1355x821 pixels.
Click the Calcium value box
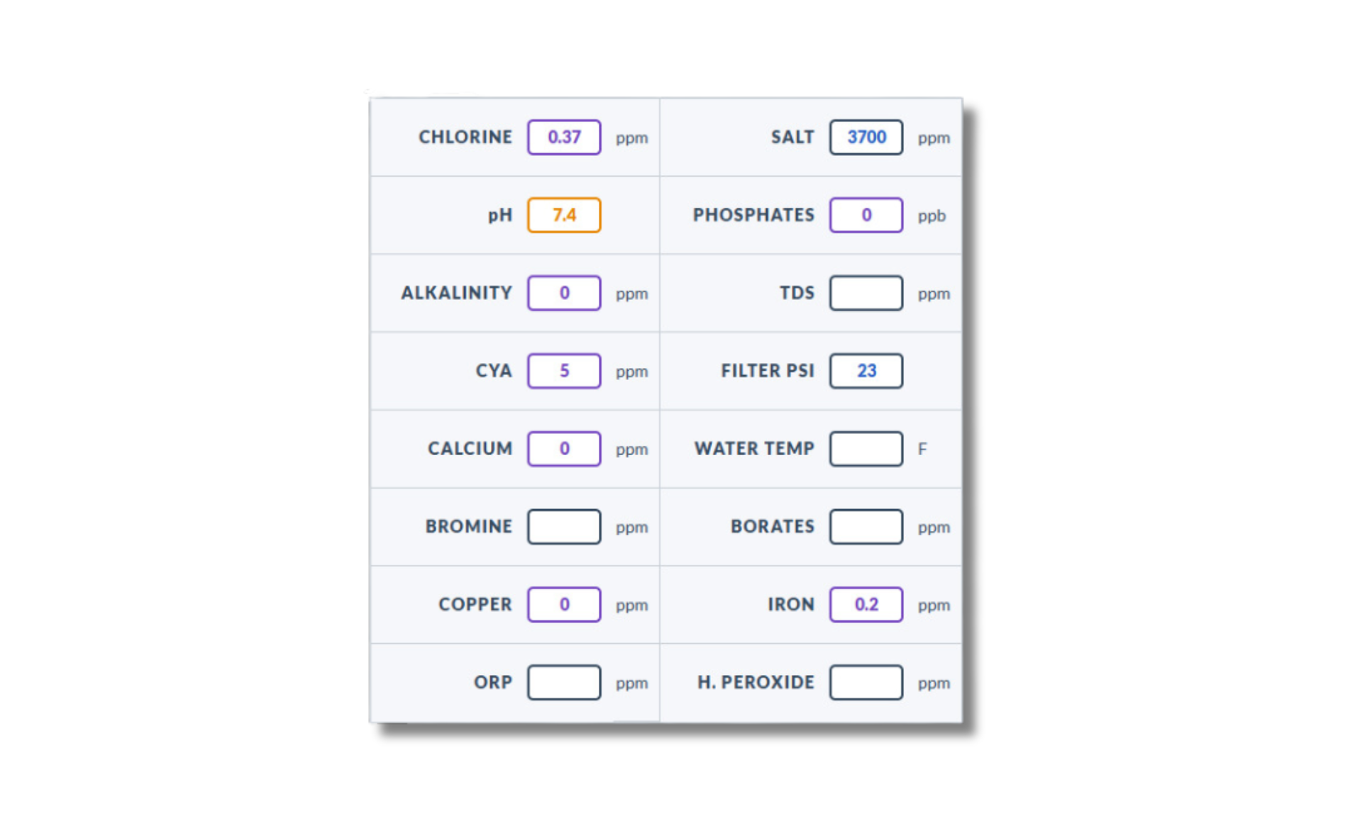[x=563, y=449]
